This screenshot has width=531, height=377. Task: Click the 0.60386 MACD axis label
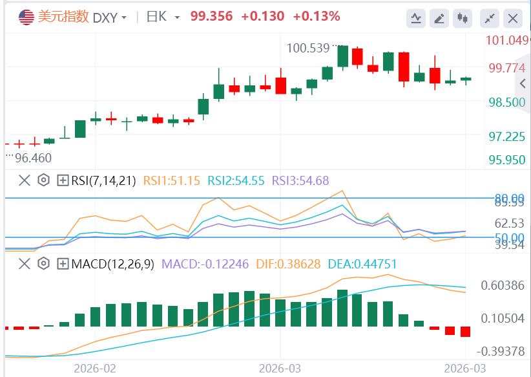pos(503,285)
